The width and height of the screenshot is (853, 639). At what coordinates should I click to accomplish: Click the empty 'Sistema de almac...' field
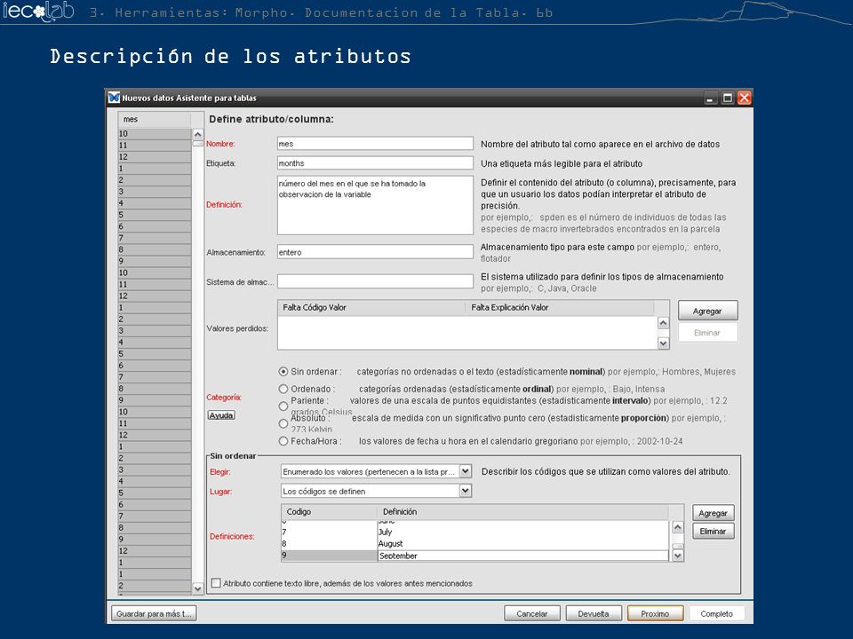pos(375,281)
